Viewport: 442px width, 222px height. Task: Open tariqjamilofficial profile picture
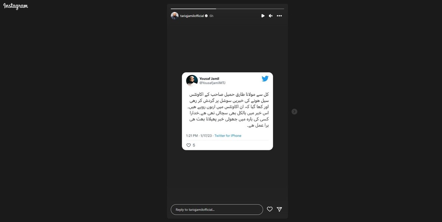click(x=175, y=16)
